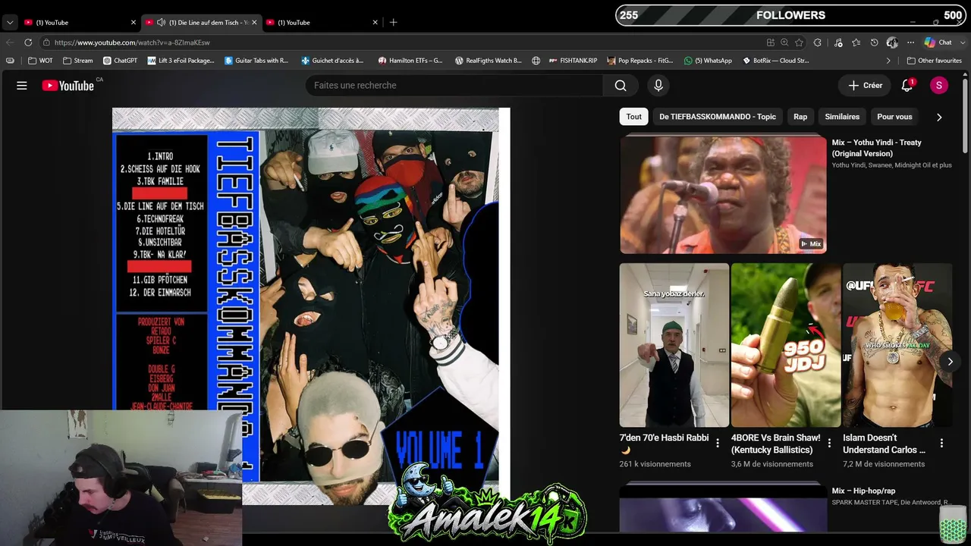
Task: Open the Hasbi Rabbi short thumbnail
Action: pos(674,345)
